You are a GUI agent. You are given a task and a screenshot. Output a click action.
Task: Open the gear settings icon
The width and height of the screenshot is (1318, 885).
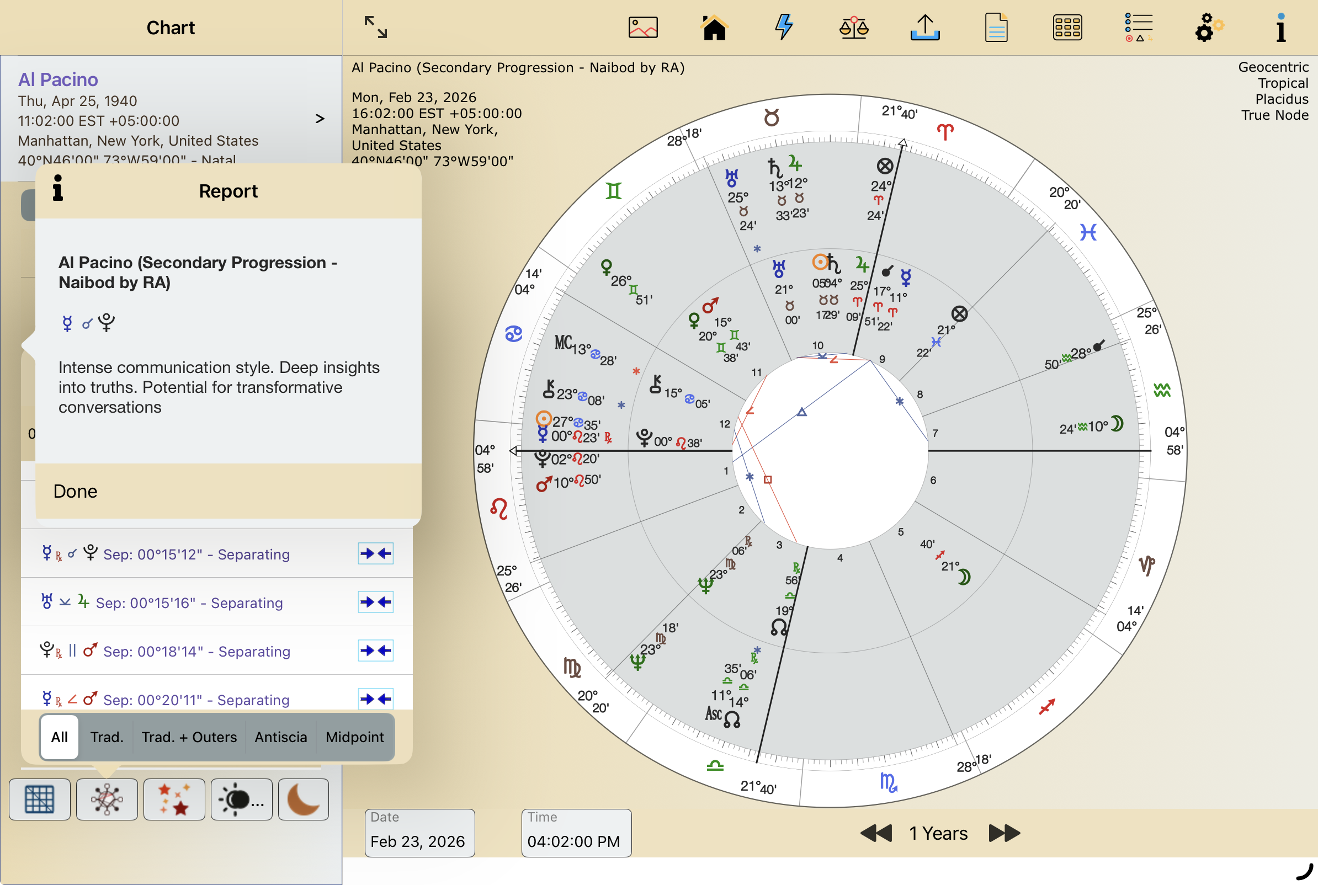click(x=1209, y=27)
